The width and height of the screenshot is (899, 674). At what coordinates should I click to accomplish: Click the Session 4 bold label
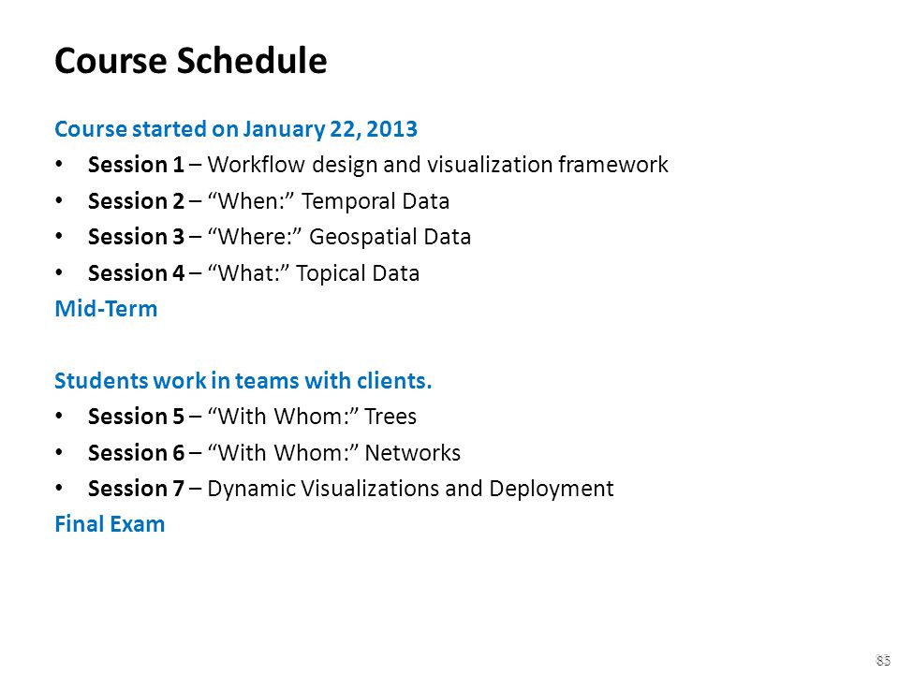136,272
